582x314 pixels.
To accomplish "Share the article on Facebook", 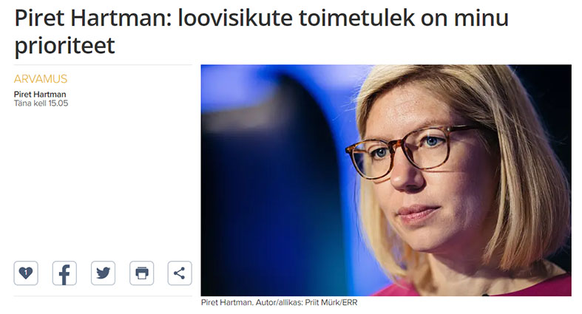I will click(64, 273).
